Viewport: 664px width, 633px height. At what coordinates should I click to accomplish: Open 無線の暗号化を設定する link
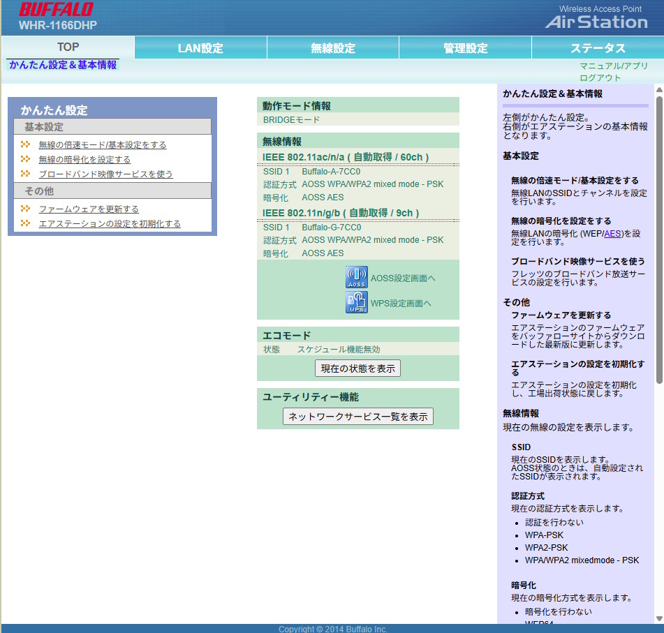84,160
